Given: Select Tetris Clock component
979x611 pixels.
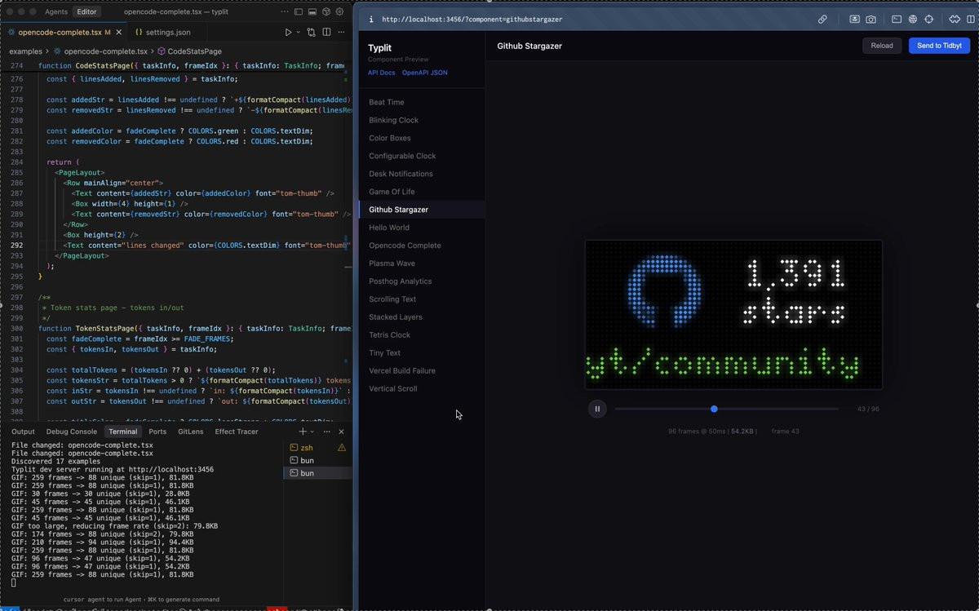Looking at the screenshot, I should click(423, 335).
